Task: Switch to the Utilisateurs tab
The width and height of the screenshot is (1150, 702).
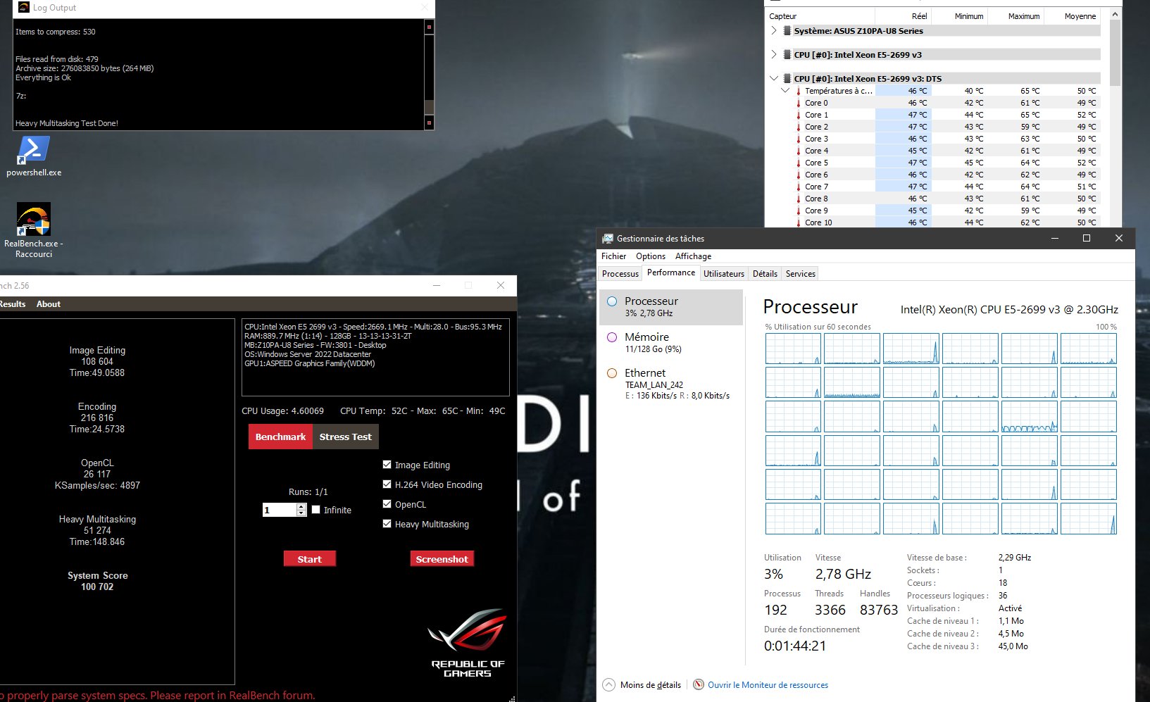Action: pyautogui.click(x=724, y=274)
